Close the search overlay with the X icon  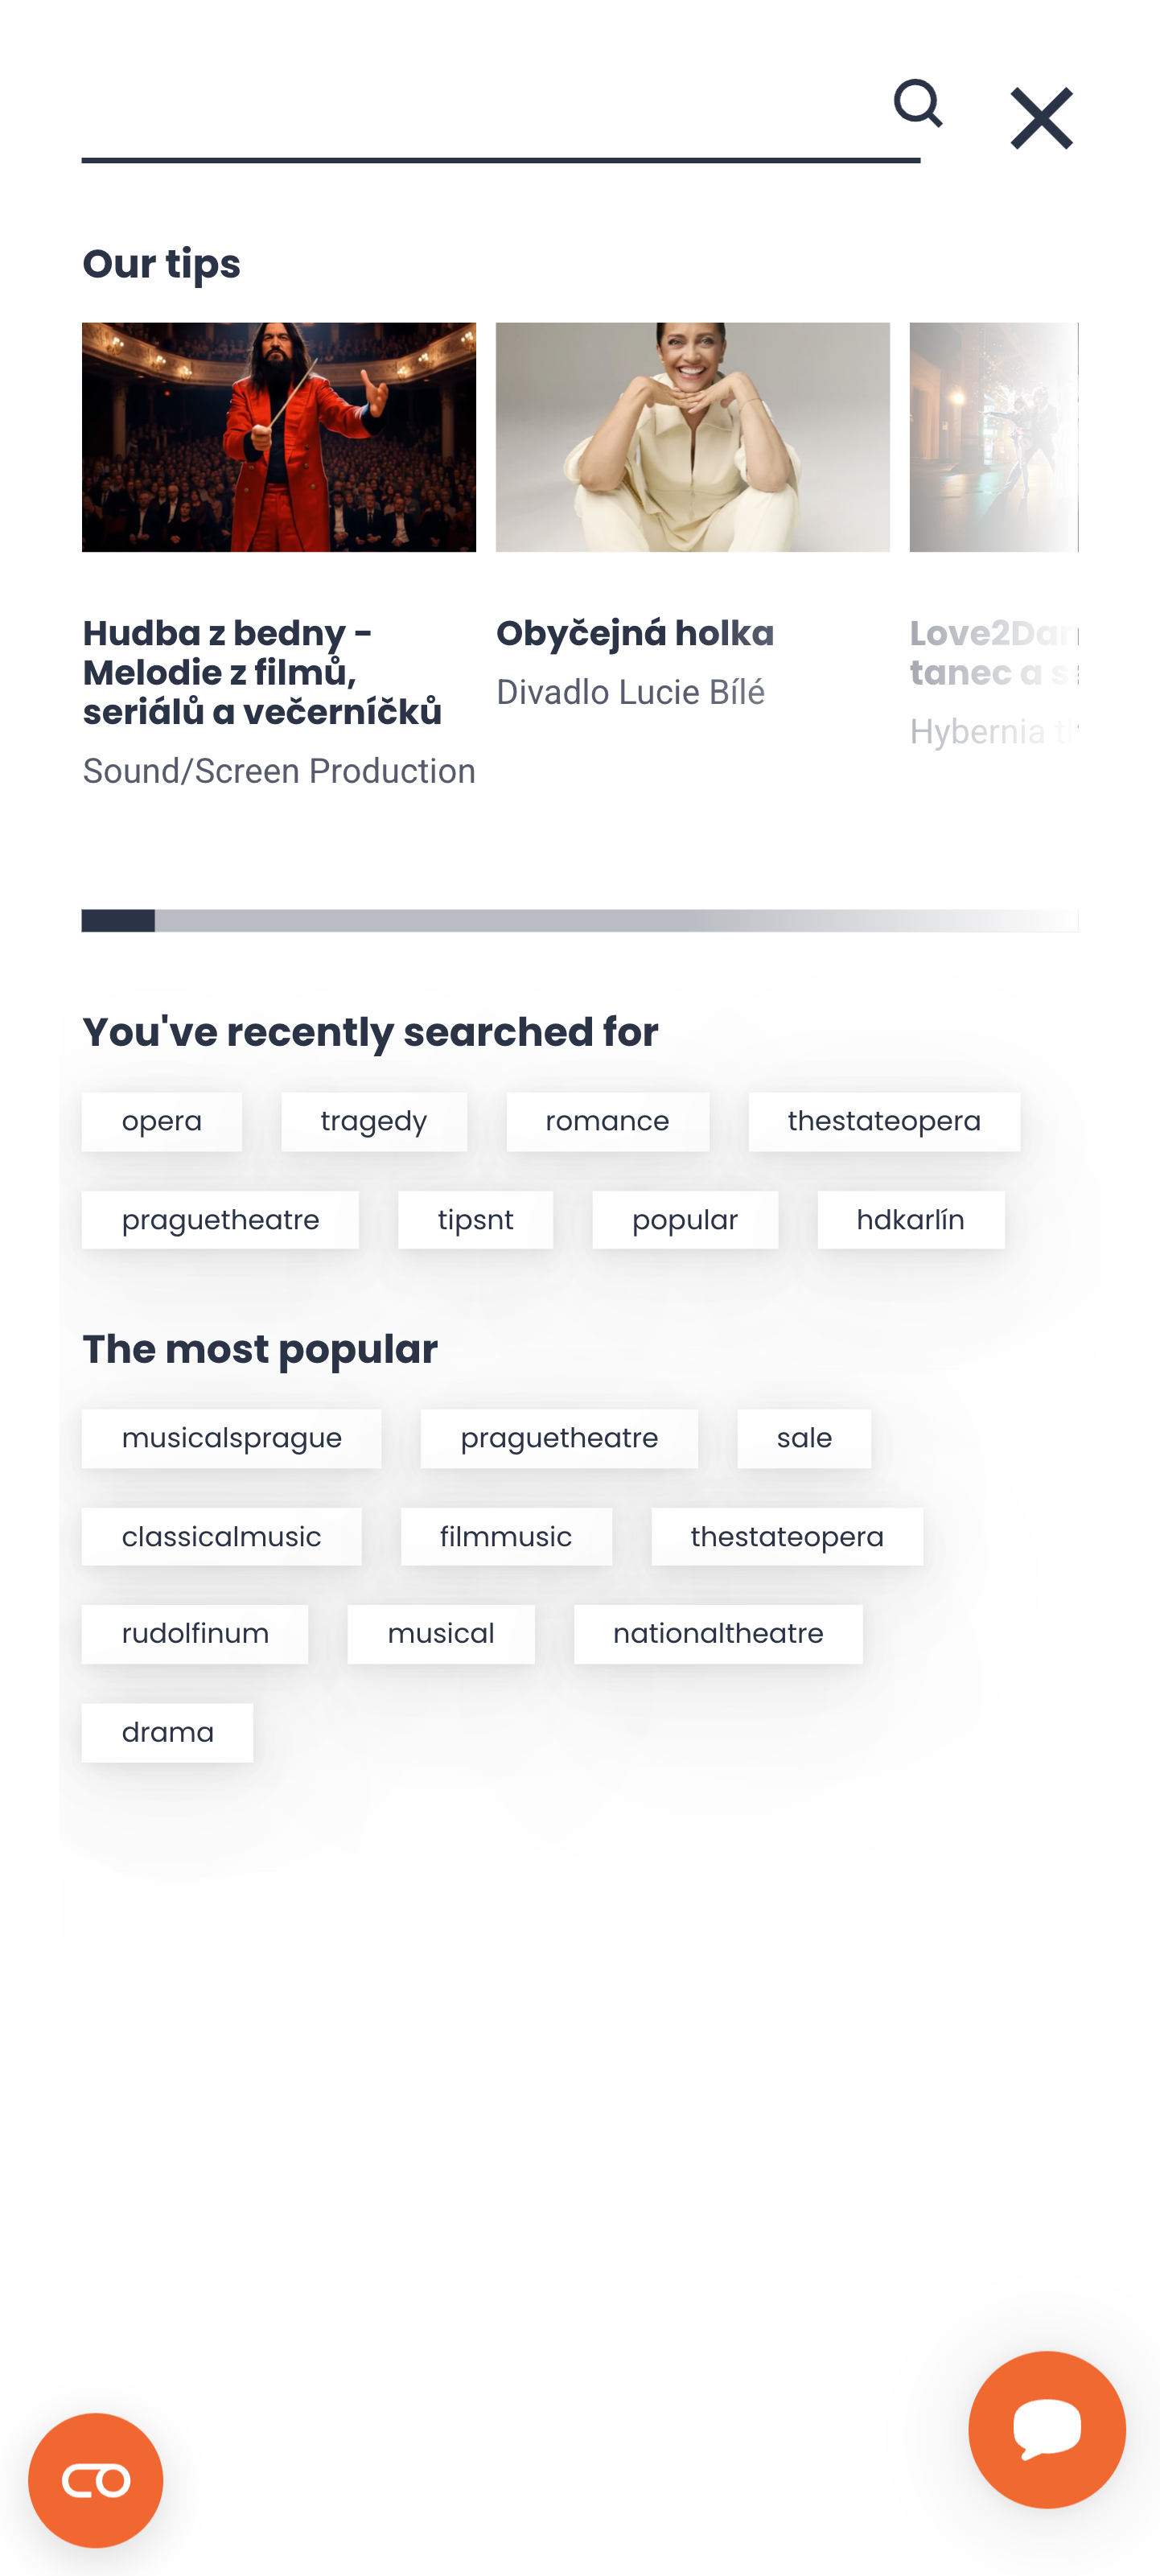[x=1041, y=116]
